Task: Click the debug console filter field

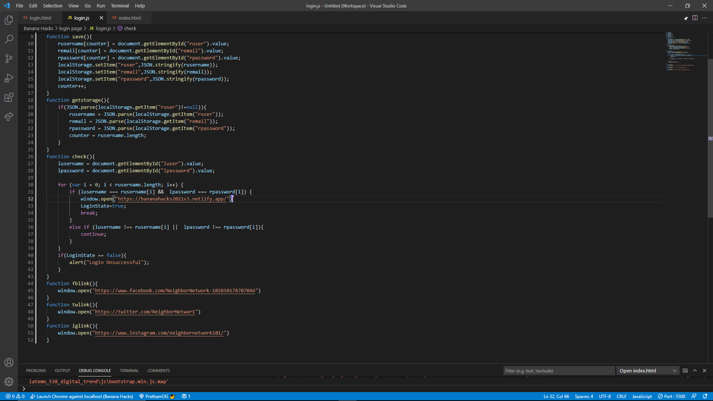Action: tap(559, 371)
